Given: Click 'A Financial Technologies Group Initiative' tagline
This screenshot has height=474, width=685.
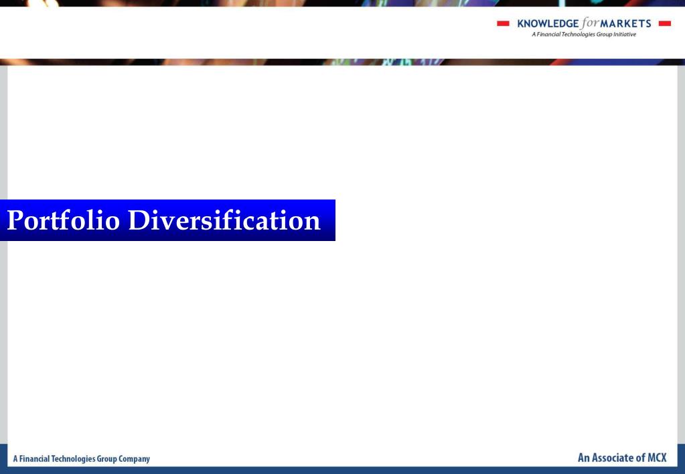Looking at the screenshot, I should click(x=584, y=35).
